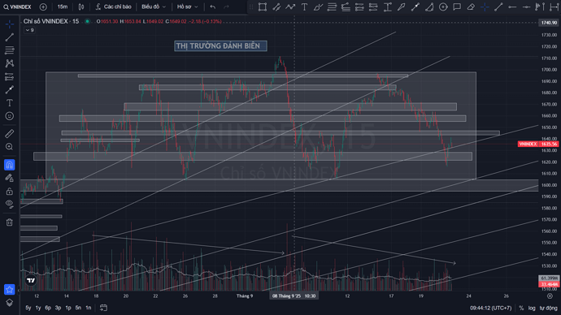Open the go-to-date calendar icon

pos(103,308)
